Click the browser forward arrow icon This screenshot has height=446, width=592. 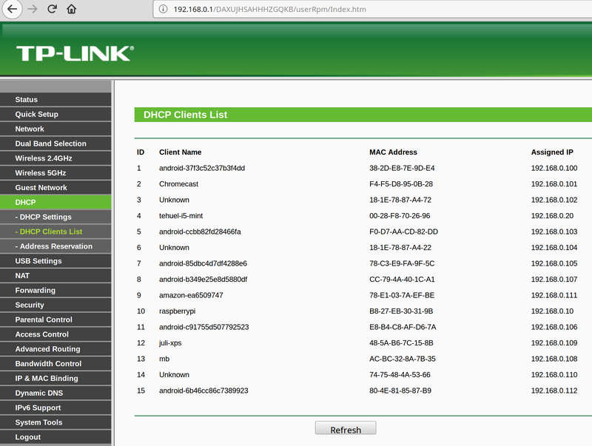(x=33, y=9)
